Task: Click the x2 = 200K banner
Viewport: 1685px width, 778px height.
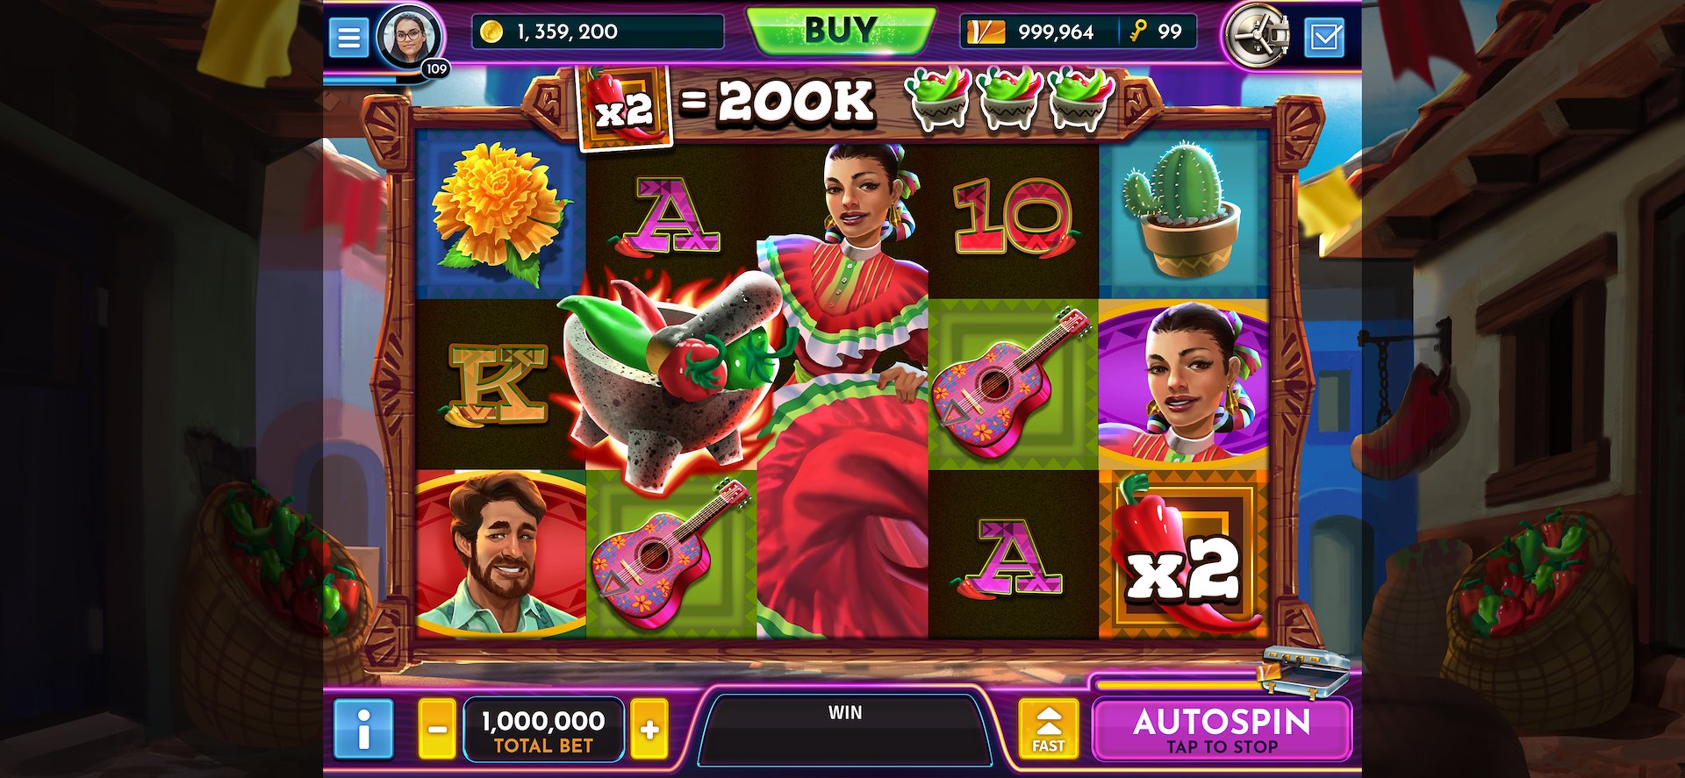Action: click(727, 103)
